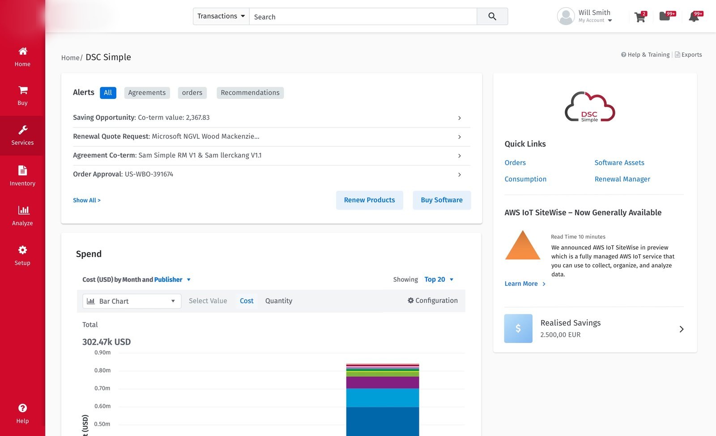
Task: Click the Renew Products button
Action: [x=370, y=200]
